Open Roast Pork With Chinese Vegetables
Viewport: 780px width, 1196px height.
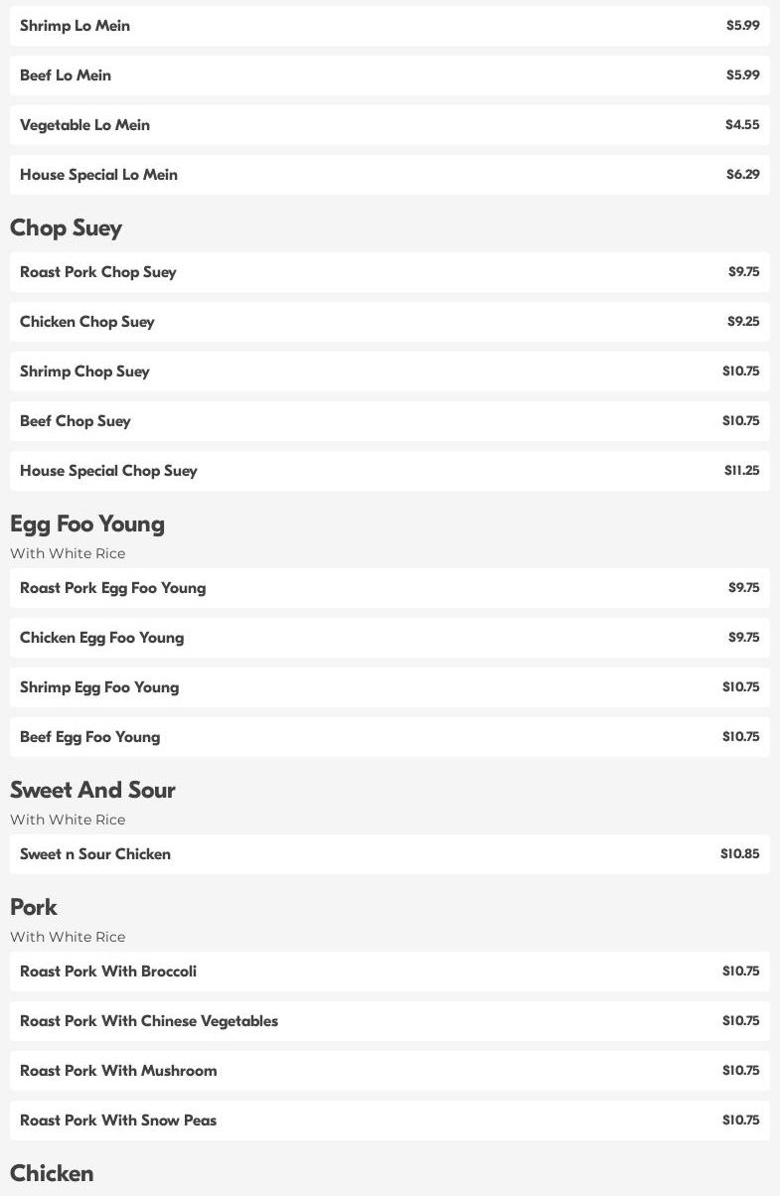390,1021
